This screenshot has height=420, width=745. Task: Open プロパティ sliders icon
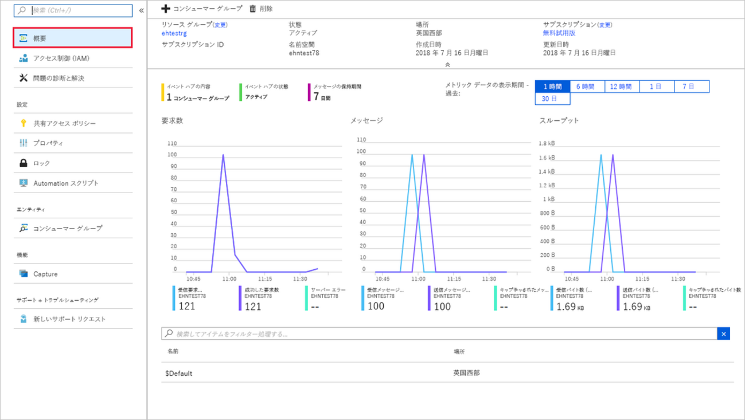click(24, 143)
